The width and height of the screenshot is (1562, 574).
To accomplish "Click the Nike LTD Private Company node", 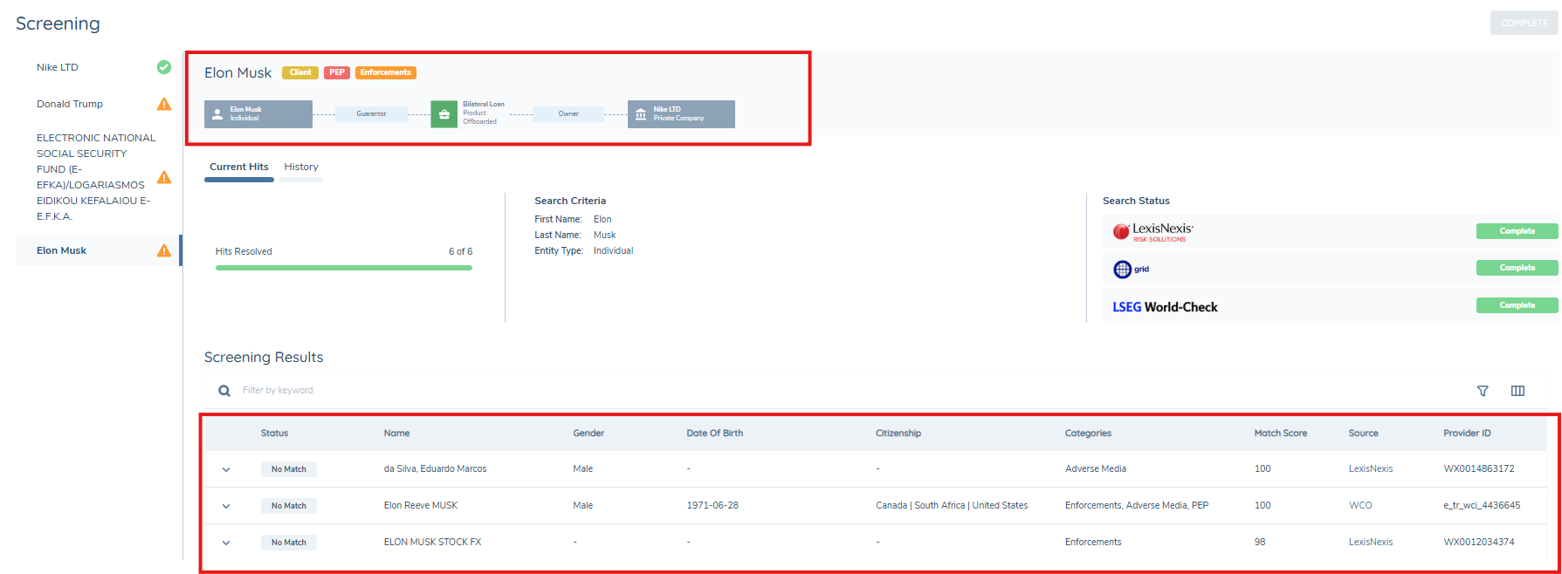I will (x=681, y=114).
